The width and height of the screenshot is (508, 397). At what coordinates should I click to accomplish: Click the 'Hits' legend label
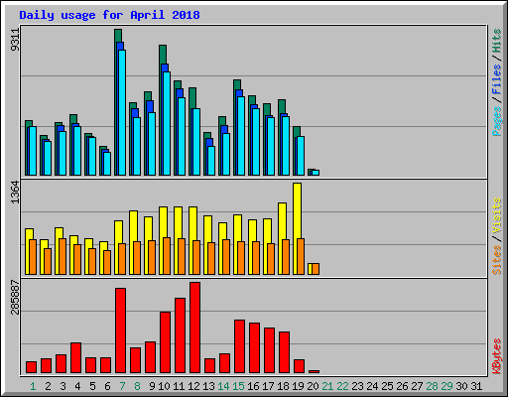(x=496, y=41)
